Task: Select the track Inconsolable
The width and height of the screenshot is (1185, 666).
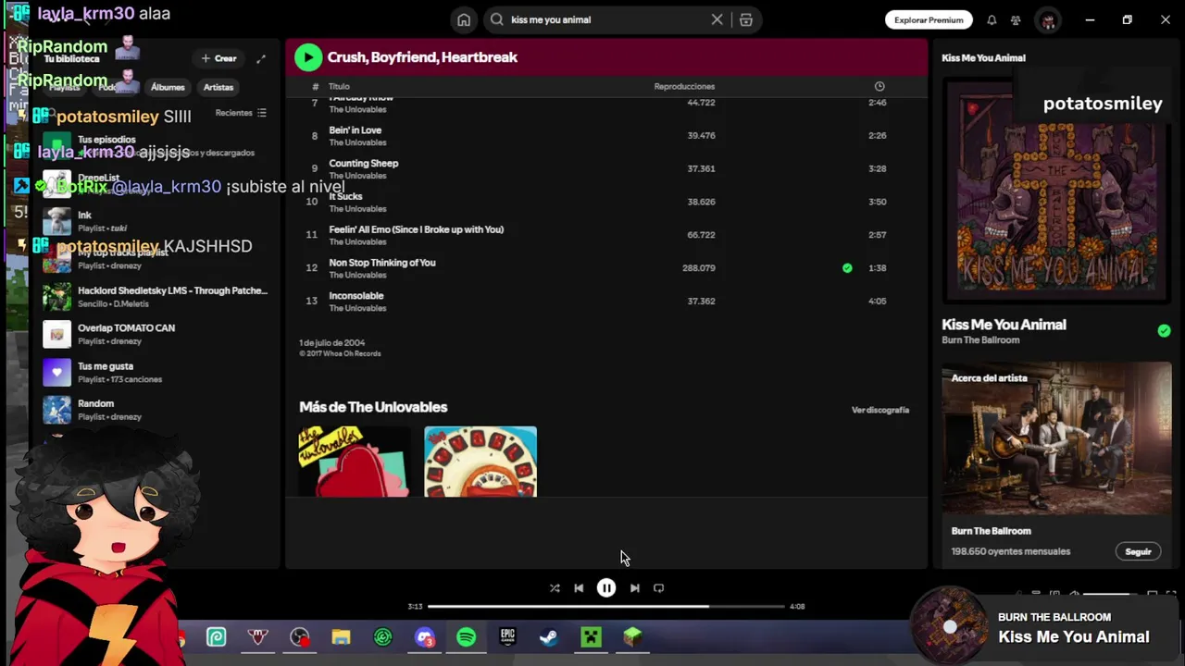Action: point(606,302)
